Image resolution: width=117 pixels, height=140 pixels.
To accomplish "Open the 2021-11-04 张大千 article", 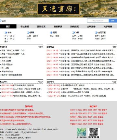I will (x=21, y=96).
